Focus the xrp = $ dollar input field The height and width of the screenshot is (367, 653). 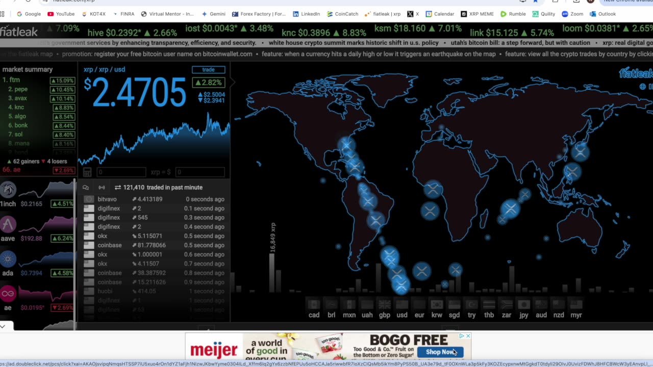[x=199, y=172]
